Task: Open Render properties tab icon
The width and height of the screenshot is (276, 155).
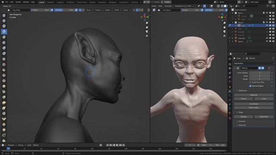Action: [x=230, y=64]
